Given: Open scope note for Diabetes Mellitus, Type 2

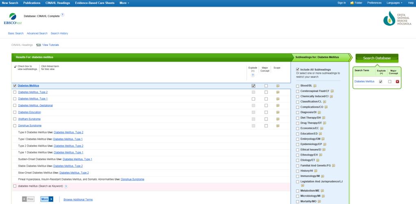Looking at the screenshot, I should pyautogui.click(x=278, y=92).
